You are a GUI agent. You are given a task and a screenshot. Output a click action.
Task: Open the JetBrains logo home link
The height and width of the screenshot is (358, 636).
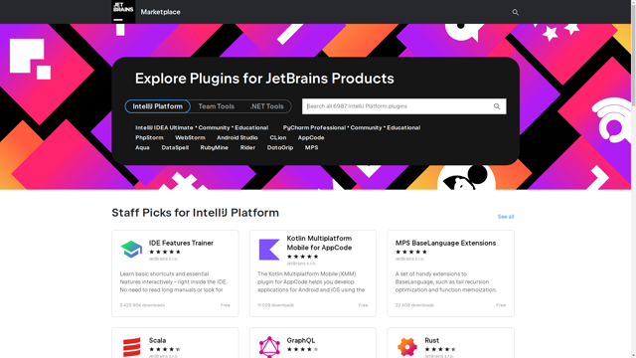tap(123, 11)
